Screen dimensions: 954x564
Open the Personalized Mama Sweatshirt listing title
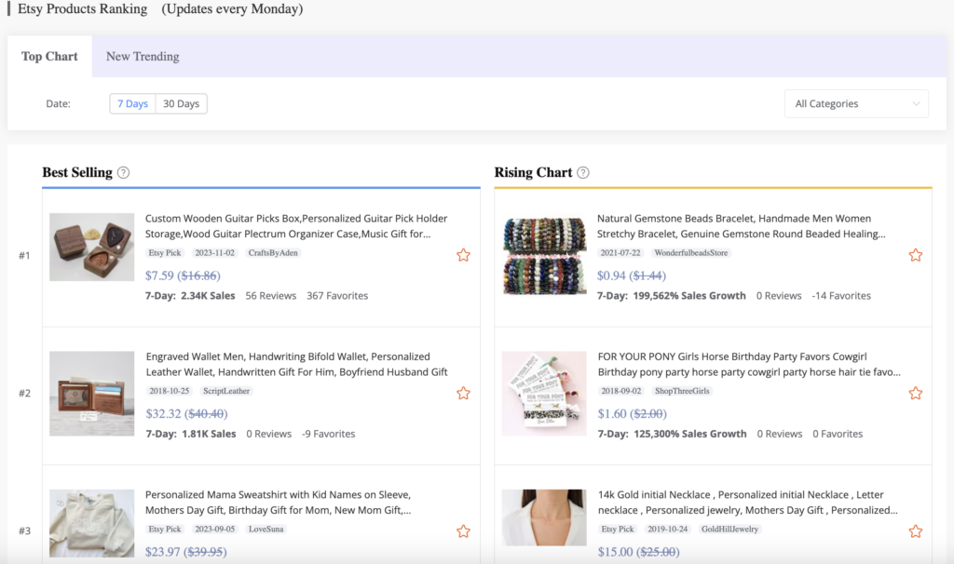278,502
